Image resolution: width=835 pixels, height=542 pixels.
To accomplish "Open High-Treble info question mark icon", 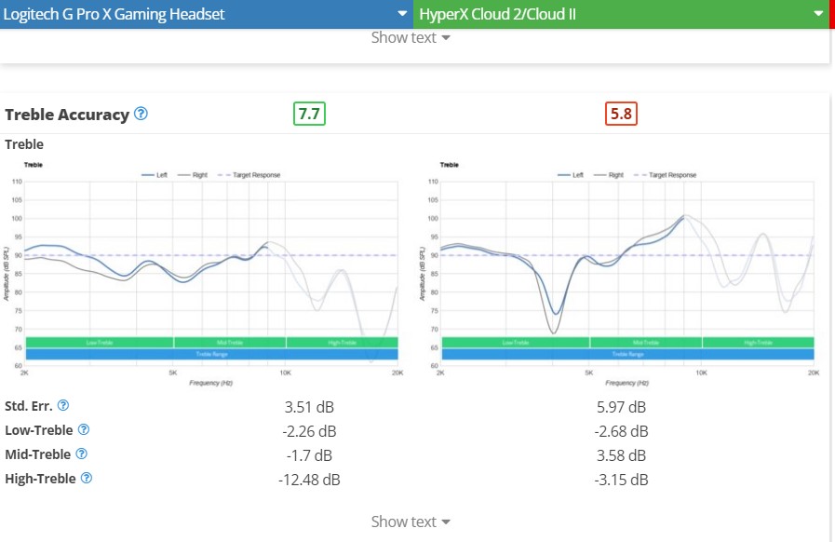I will pyautogui.click(x=87, y=478).
